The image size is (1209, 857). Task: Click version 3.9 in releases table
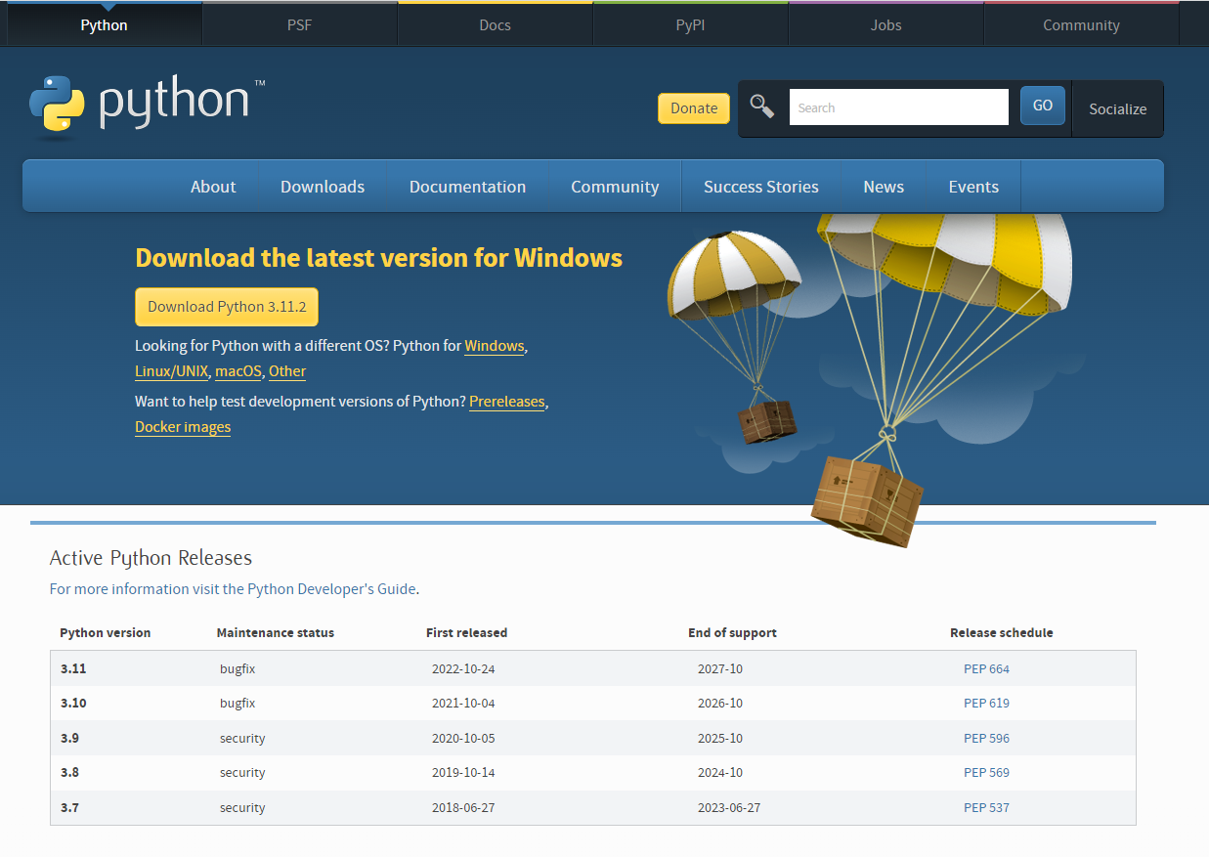coord(69,739)
